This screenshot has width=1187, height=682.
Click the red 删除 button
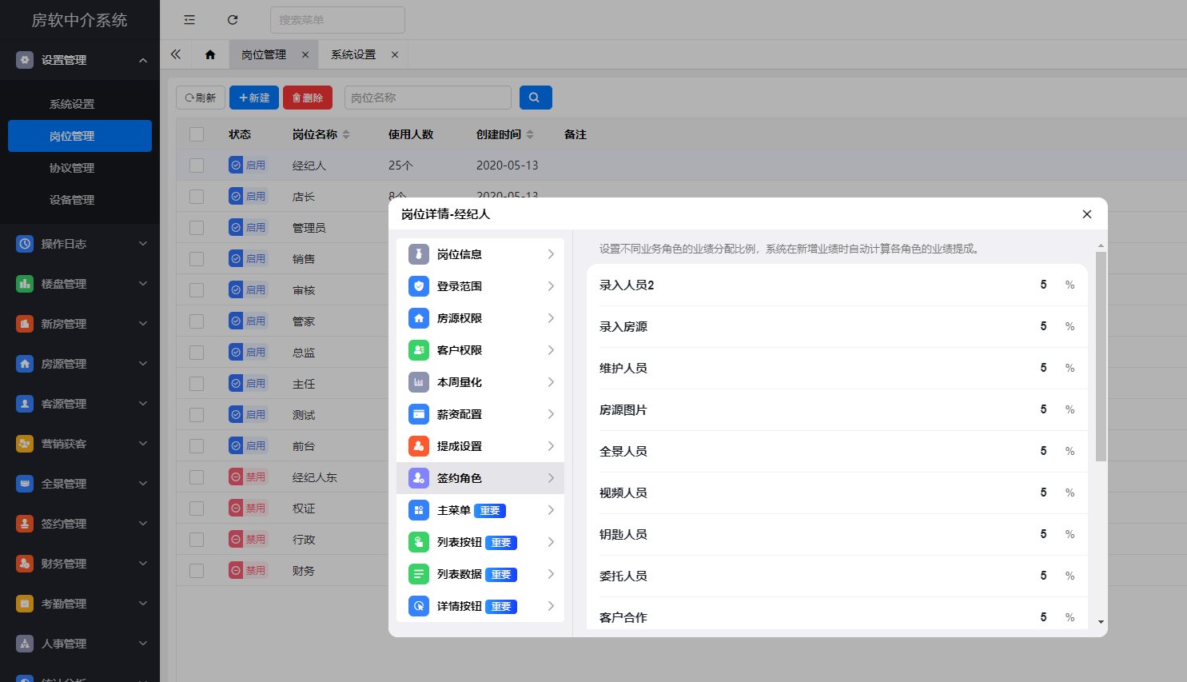(308, 98)
